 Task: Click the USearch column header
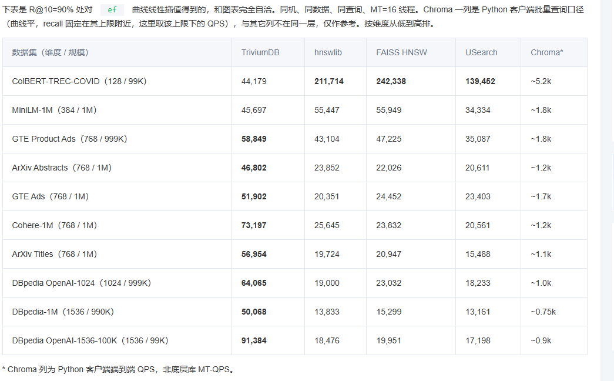pos(481,52)
